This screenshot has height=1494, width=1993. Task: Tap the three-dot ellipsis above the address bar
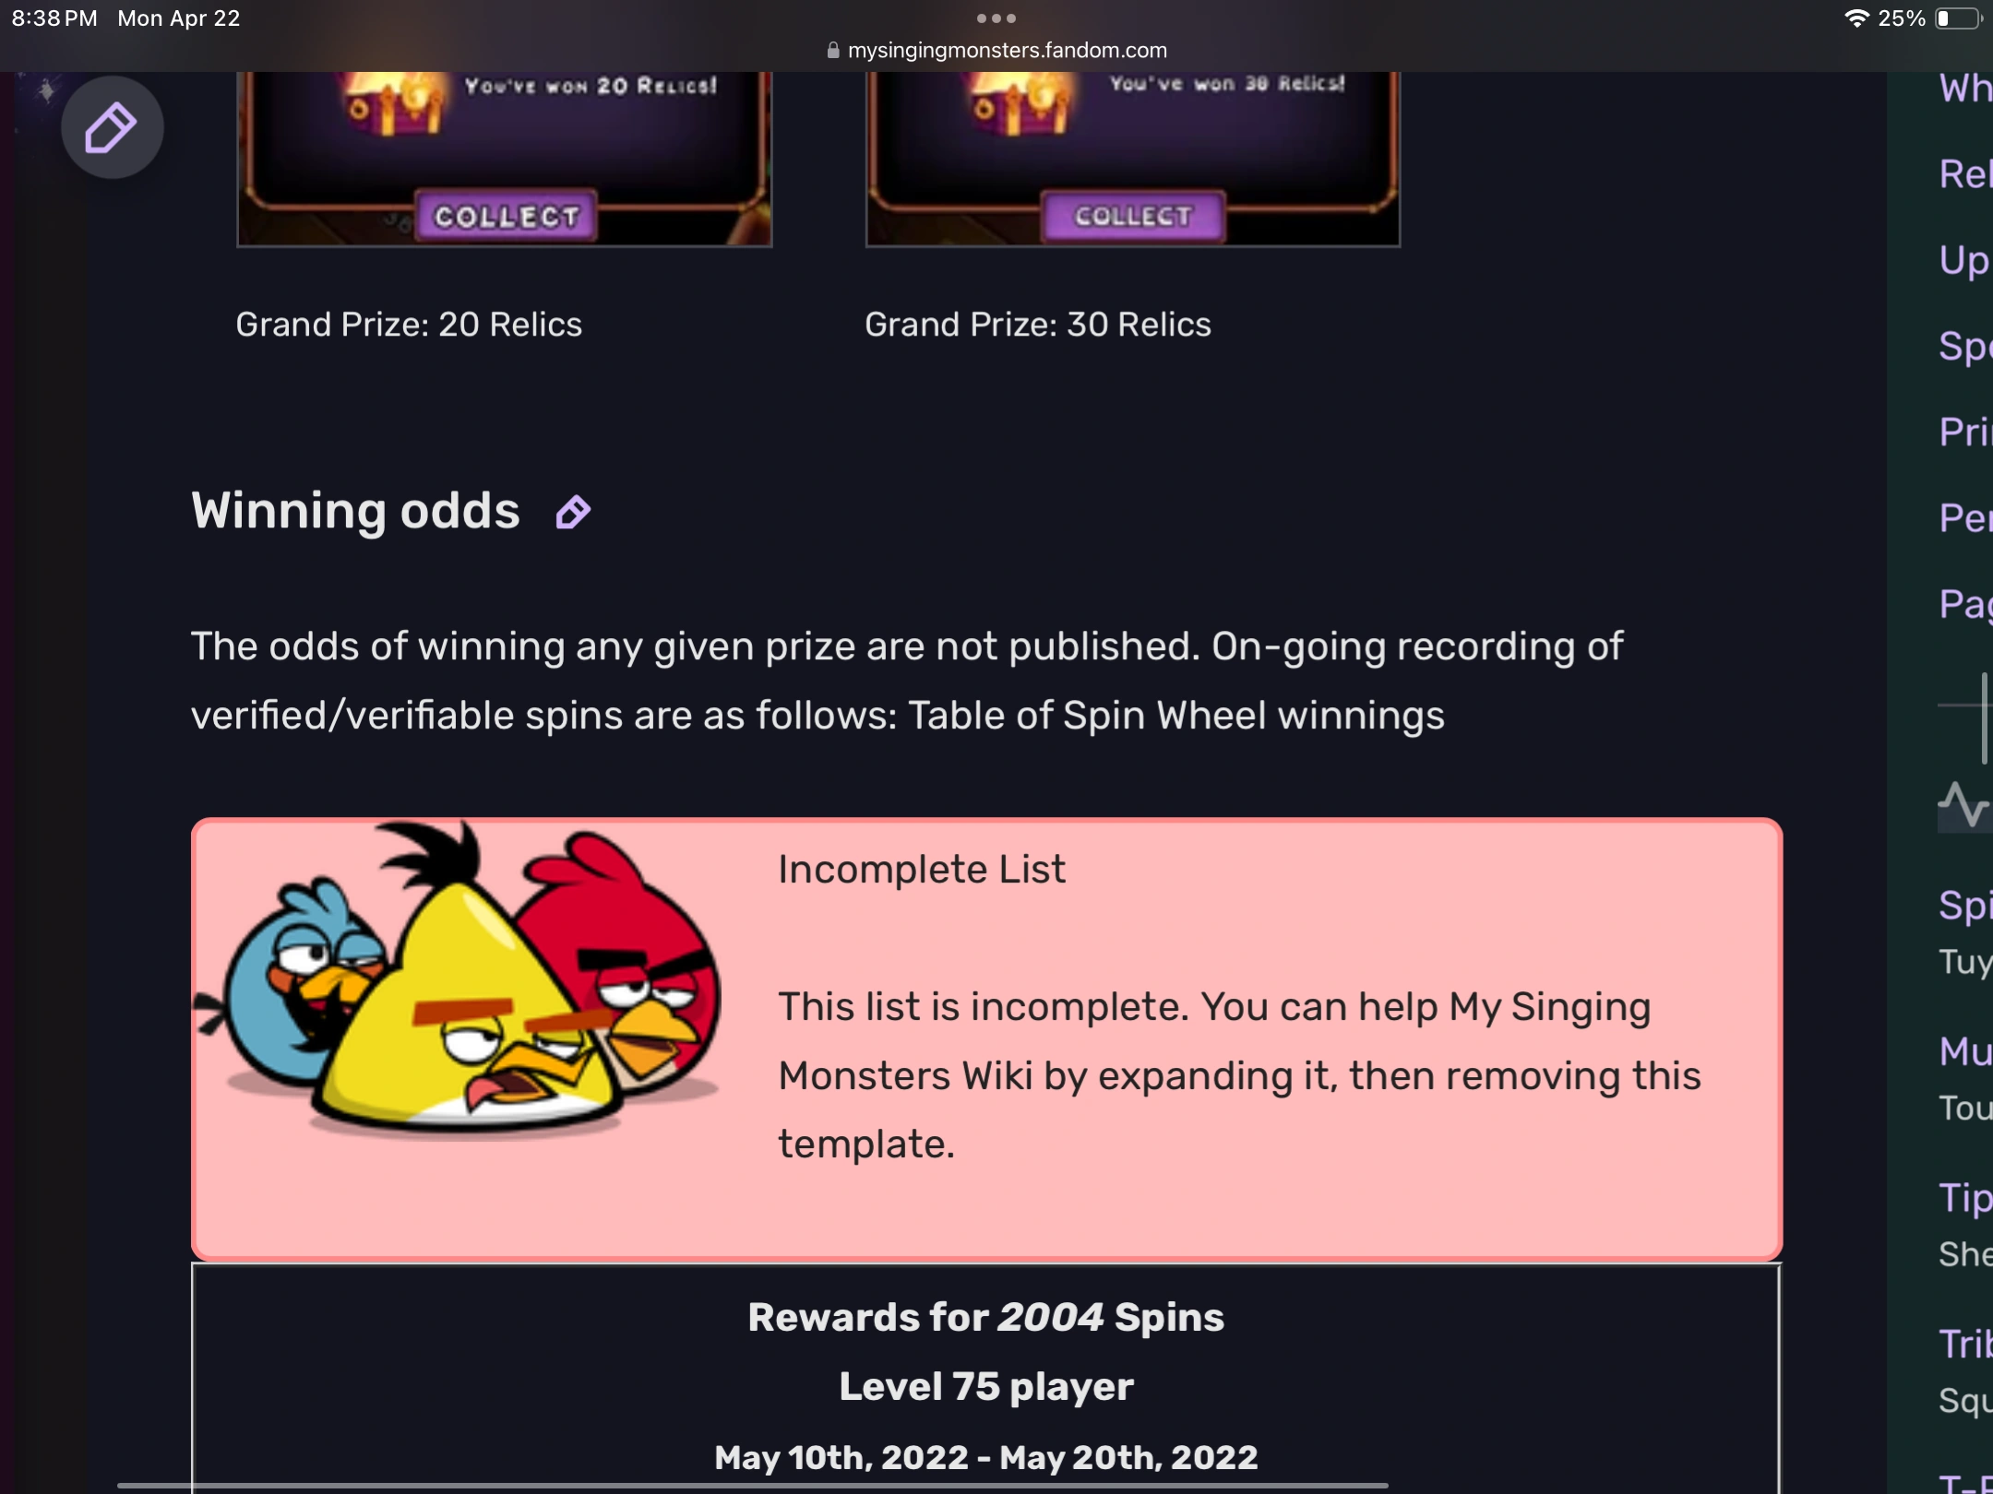pos(995,18)
